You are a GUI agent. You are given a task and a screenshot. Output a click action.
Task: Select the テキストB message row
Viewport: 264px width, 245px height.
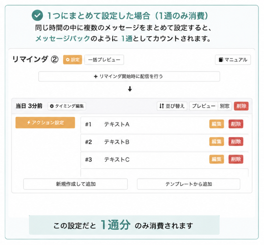click(x=164, y=142)
